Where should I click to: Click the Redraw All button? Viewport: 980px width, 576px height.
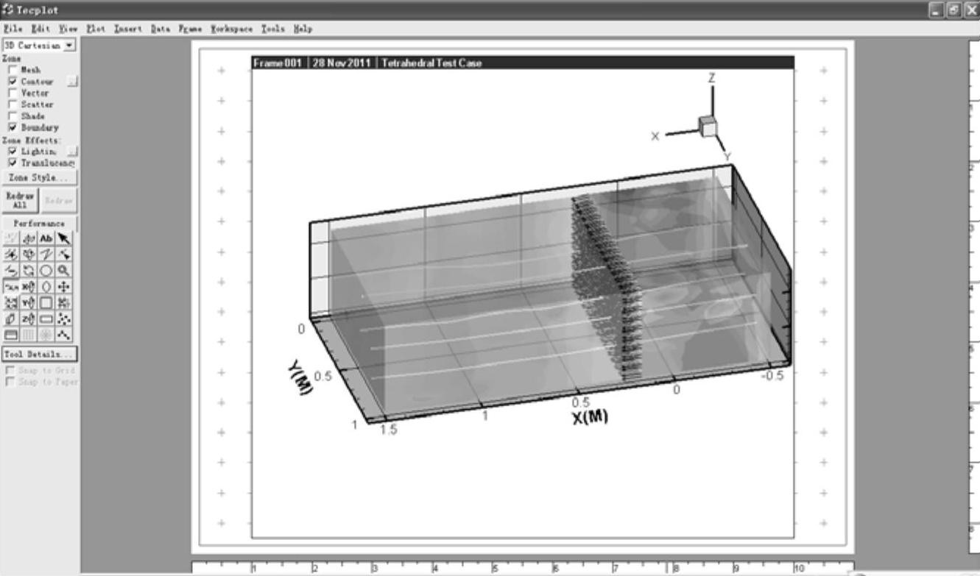click(x=19, y=200)
